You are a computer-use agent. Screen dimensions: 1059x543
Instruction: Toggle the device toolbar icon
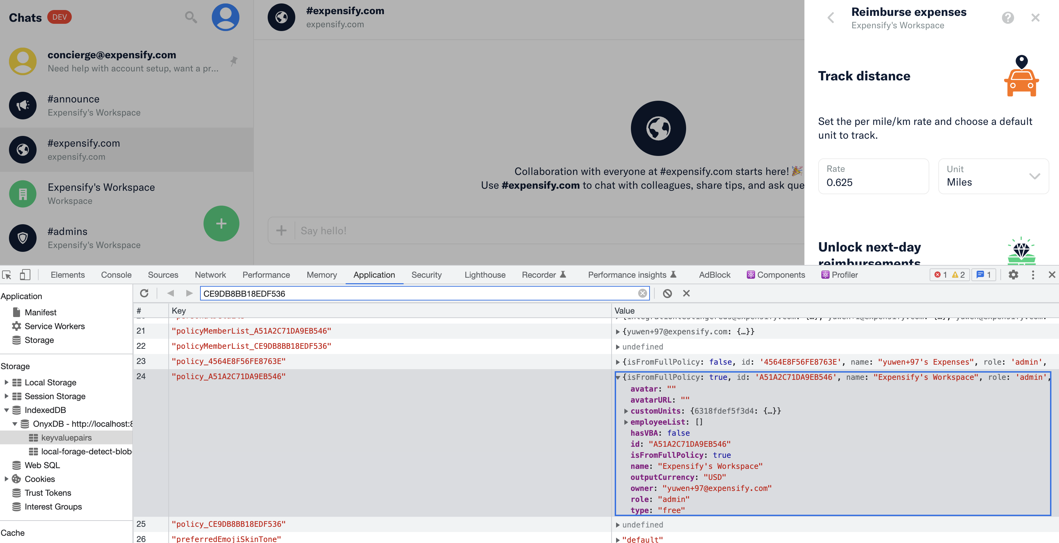pos(25,275)
